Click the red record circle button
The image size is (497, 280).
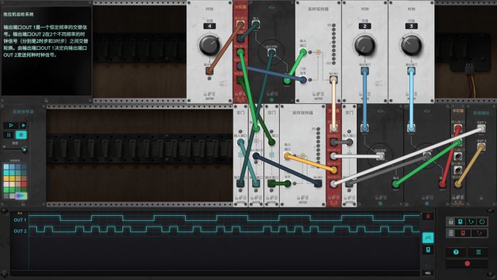point(467,263)
